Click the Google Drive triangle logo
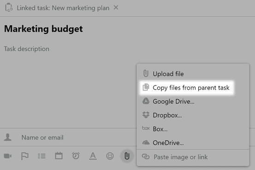The height and width of the screenshot is (170, 255). (146, 101)
